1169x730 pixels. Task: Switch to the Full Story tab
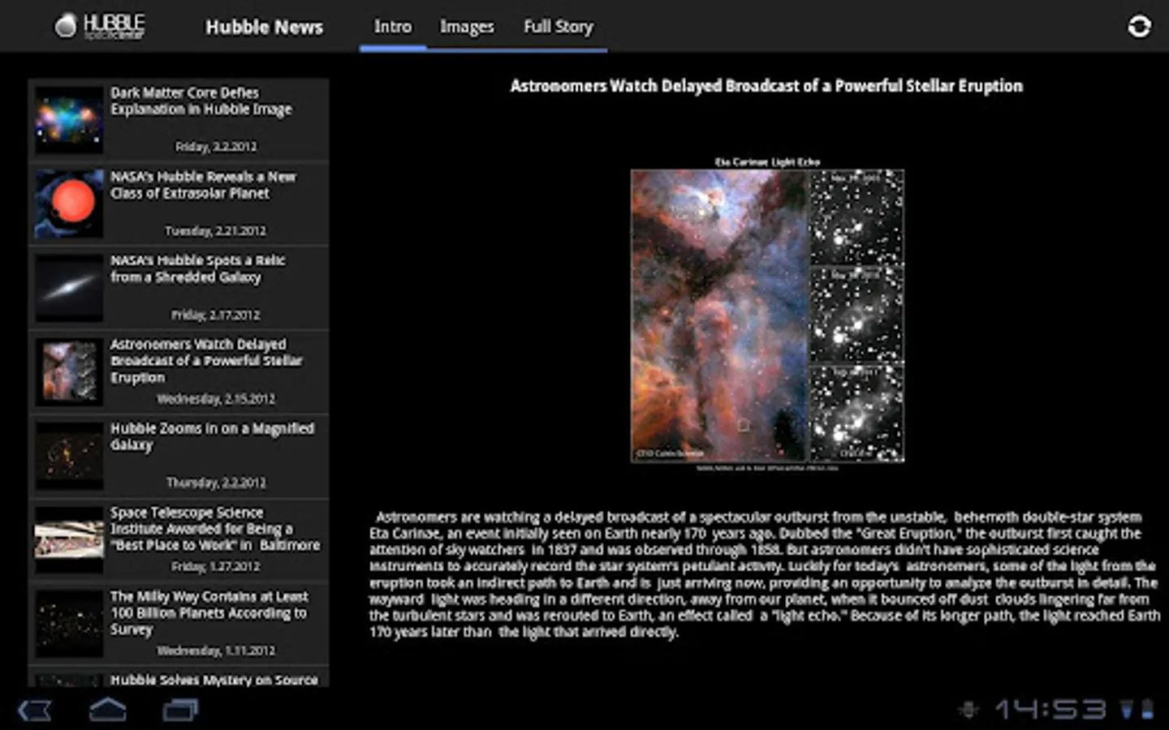559,27
